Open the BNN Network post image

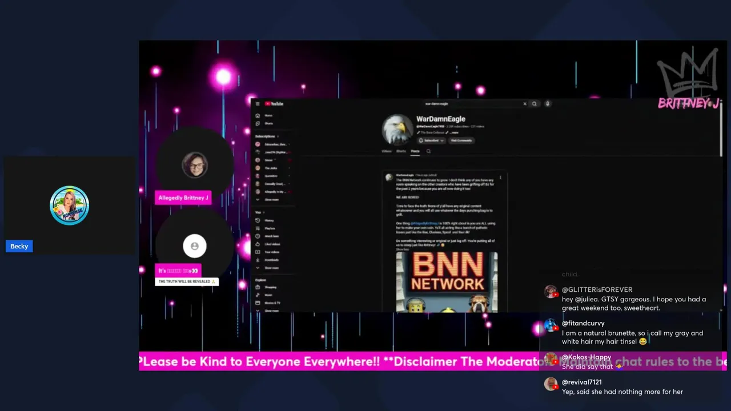coord(447,282)
